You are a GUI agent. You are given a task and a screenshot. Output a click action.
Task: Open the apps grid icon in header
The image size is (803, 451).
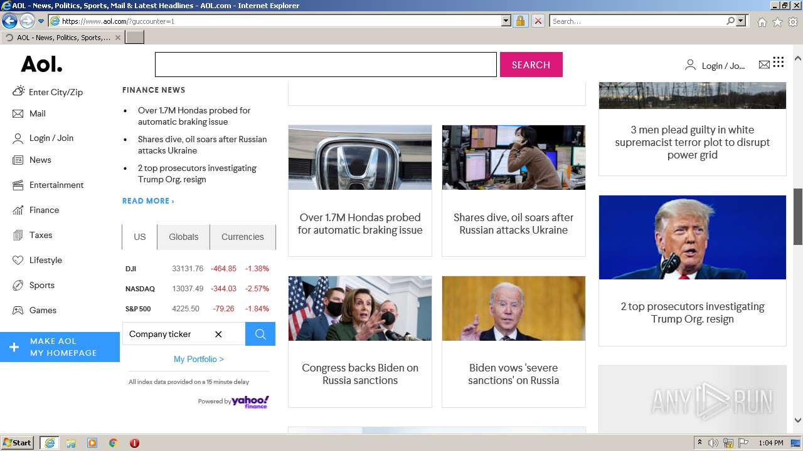(x=779, y=62)
